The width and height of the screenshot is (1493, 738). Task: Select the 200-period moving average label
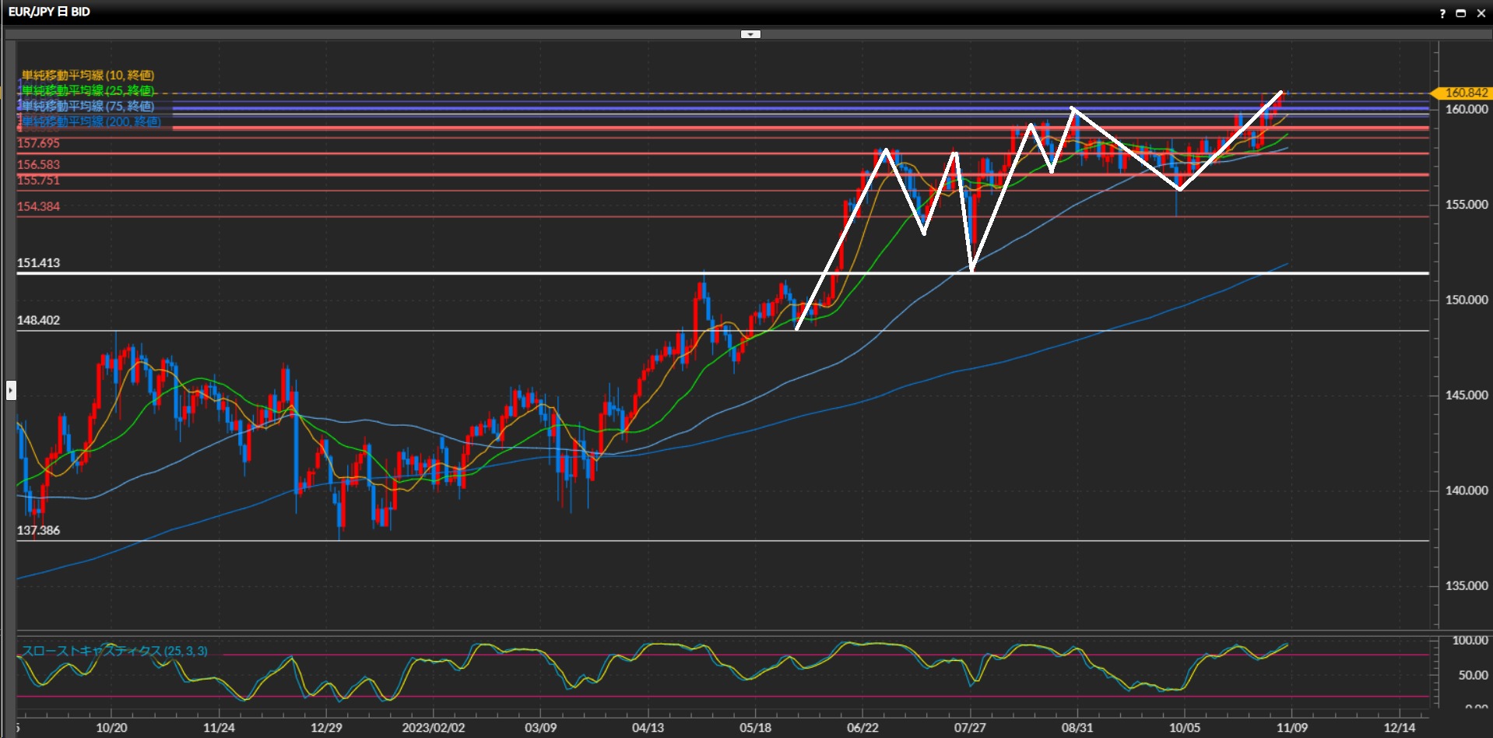(91, 121)
